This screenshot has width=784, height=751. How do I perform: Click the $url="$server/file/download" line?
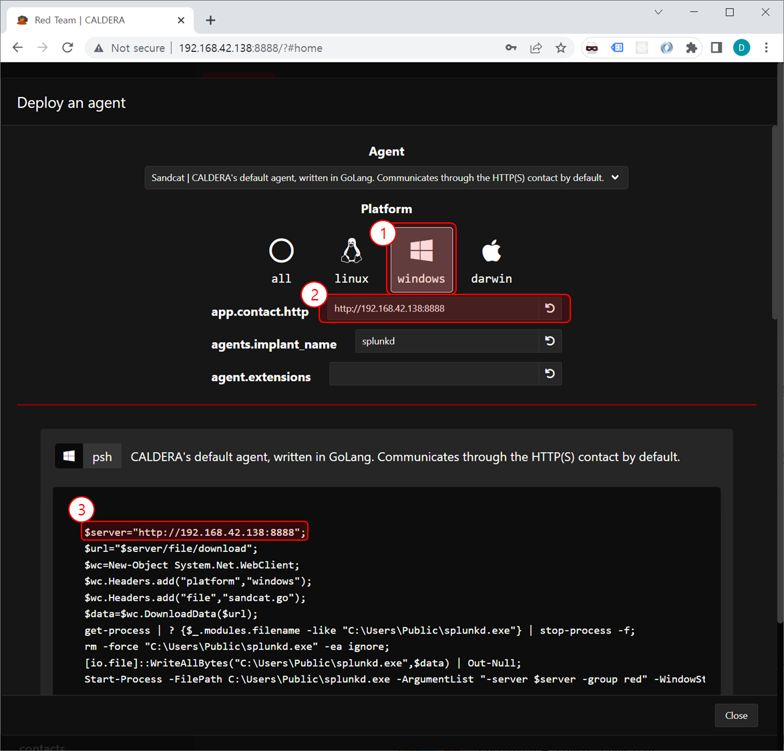171,549
